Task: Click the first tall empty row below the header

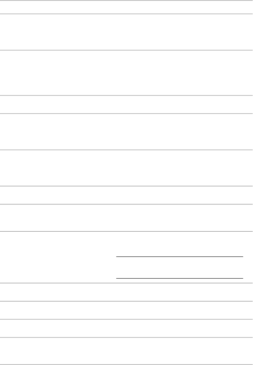Action: 126,32
